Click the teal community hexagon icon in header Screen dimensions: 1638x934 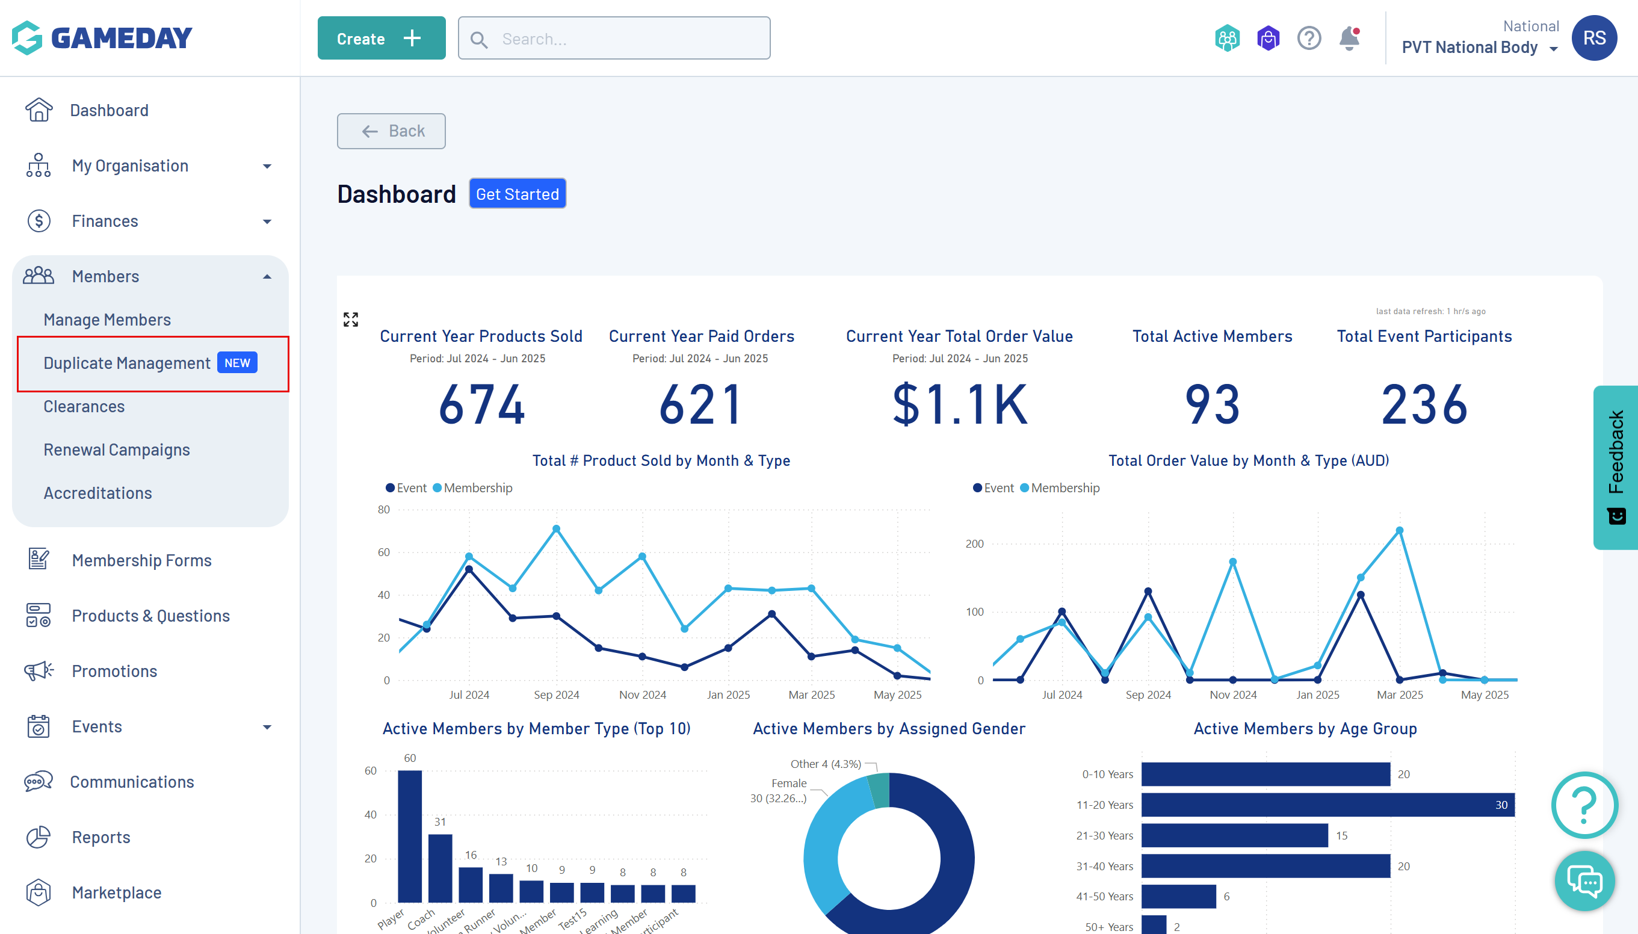[x=1227, y=39]
